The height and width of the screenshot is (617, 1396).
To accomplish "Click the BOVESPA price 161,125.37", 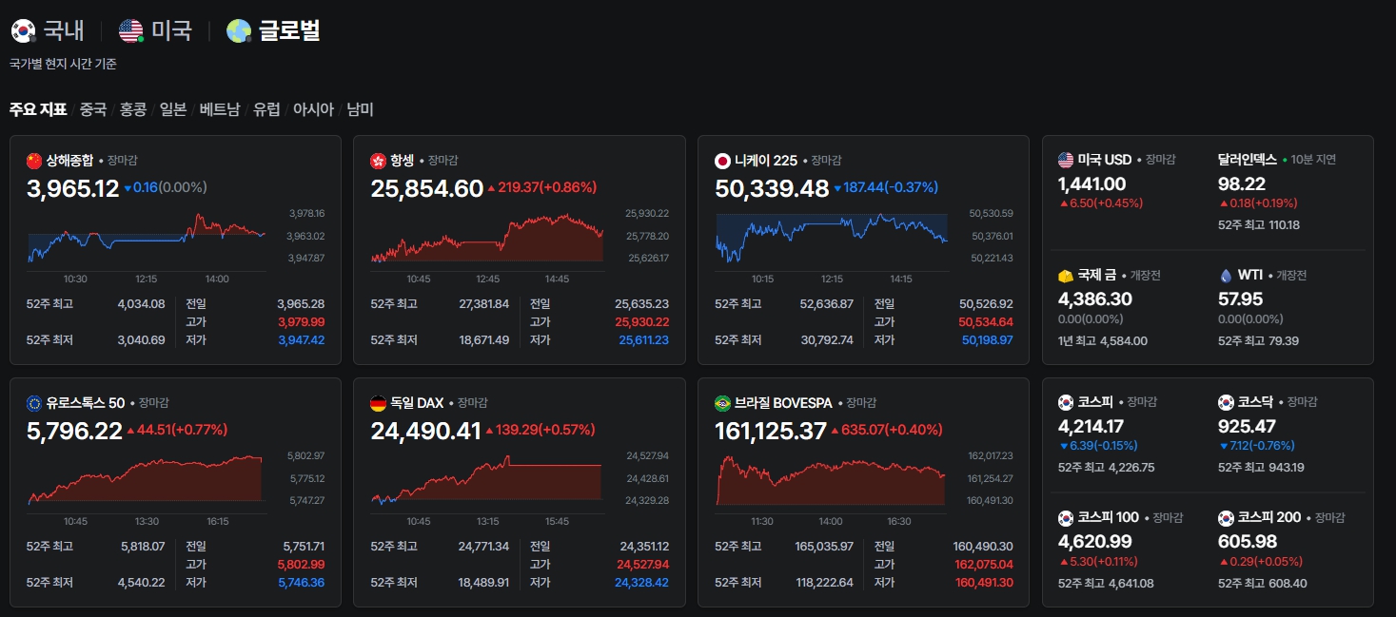I will point(771,431).
